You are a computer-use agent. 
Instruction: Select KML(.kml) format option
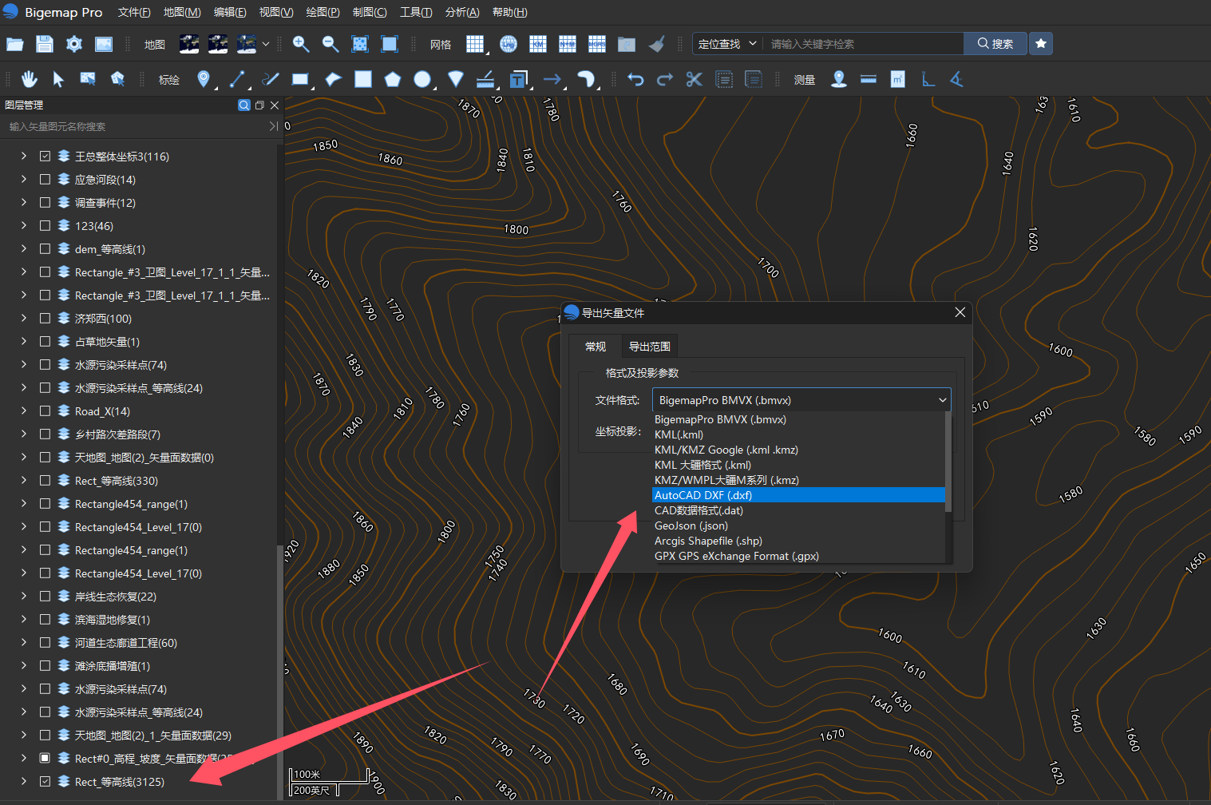798,434
